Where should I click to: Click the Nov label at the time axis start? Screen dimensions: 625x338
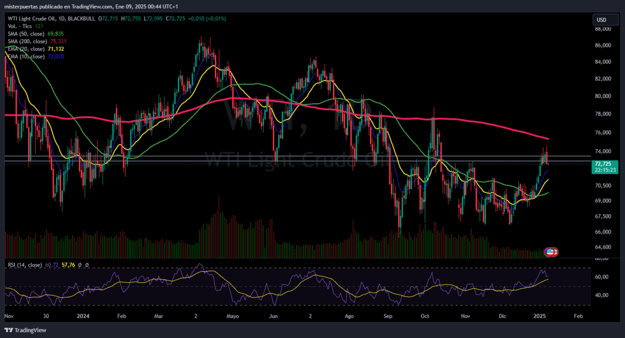tap(9, 316)
